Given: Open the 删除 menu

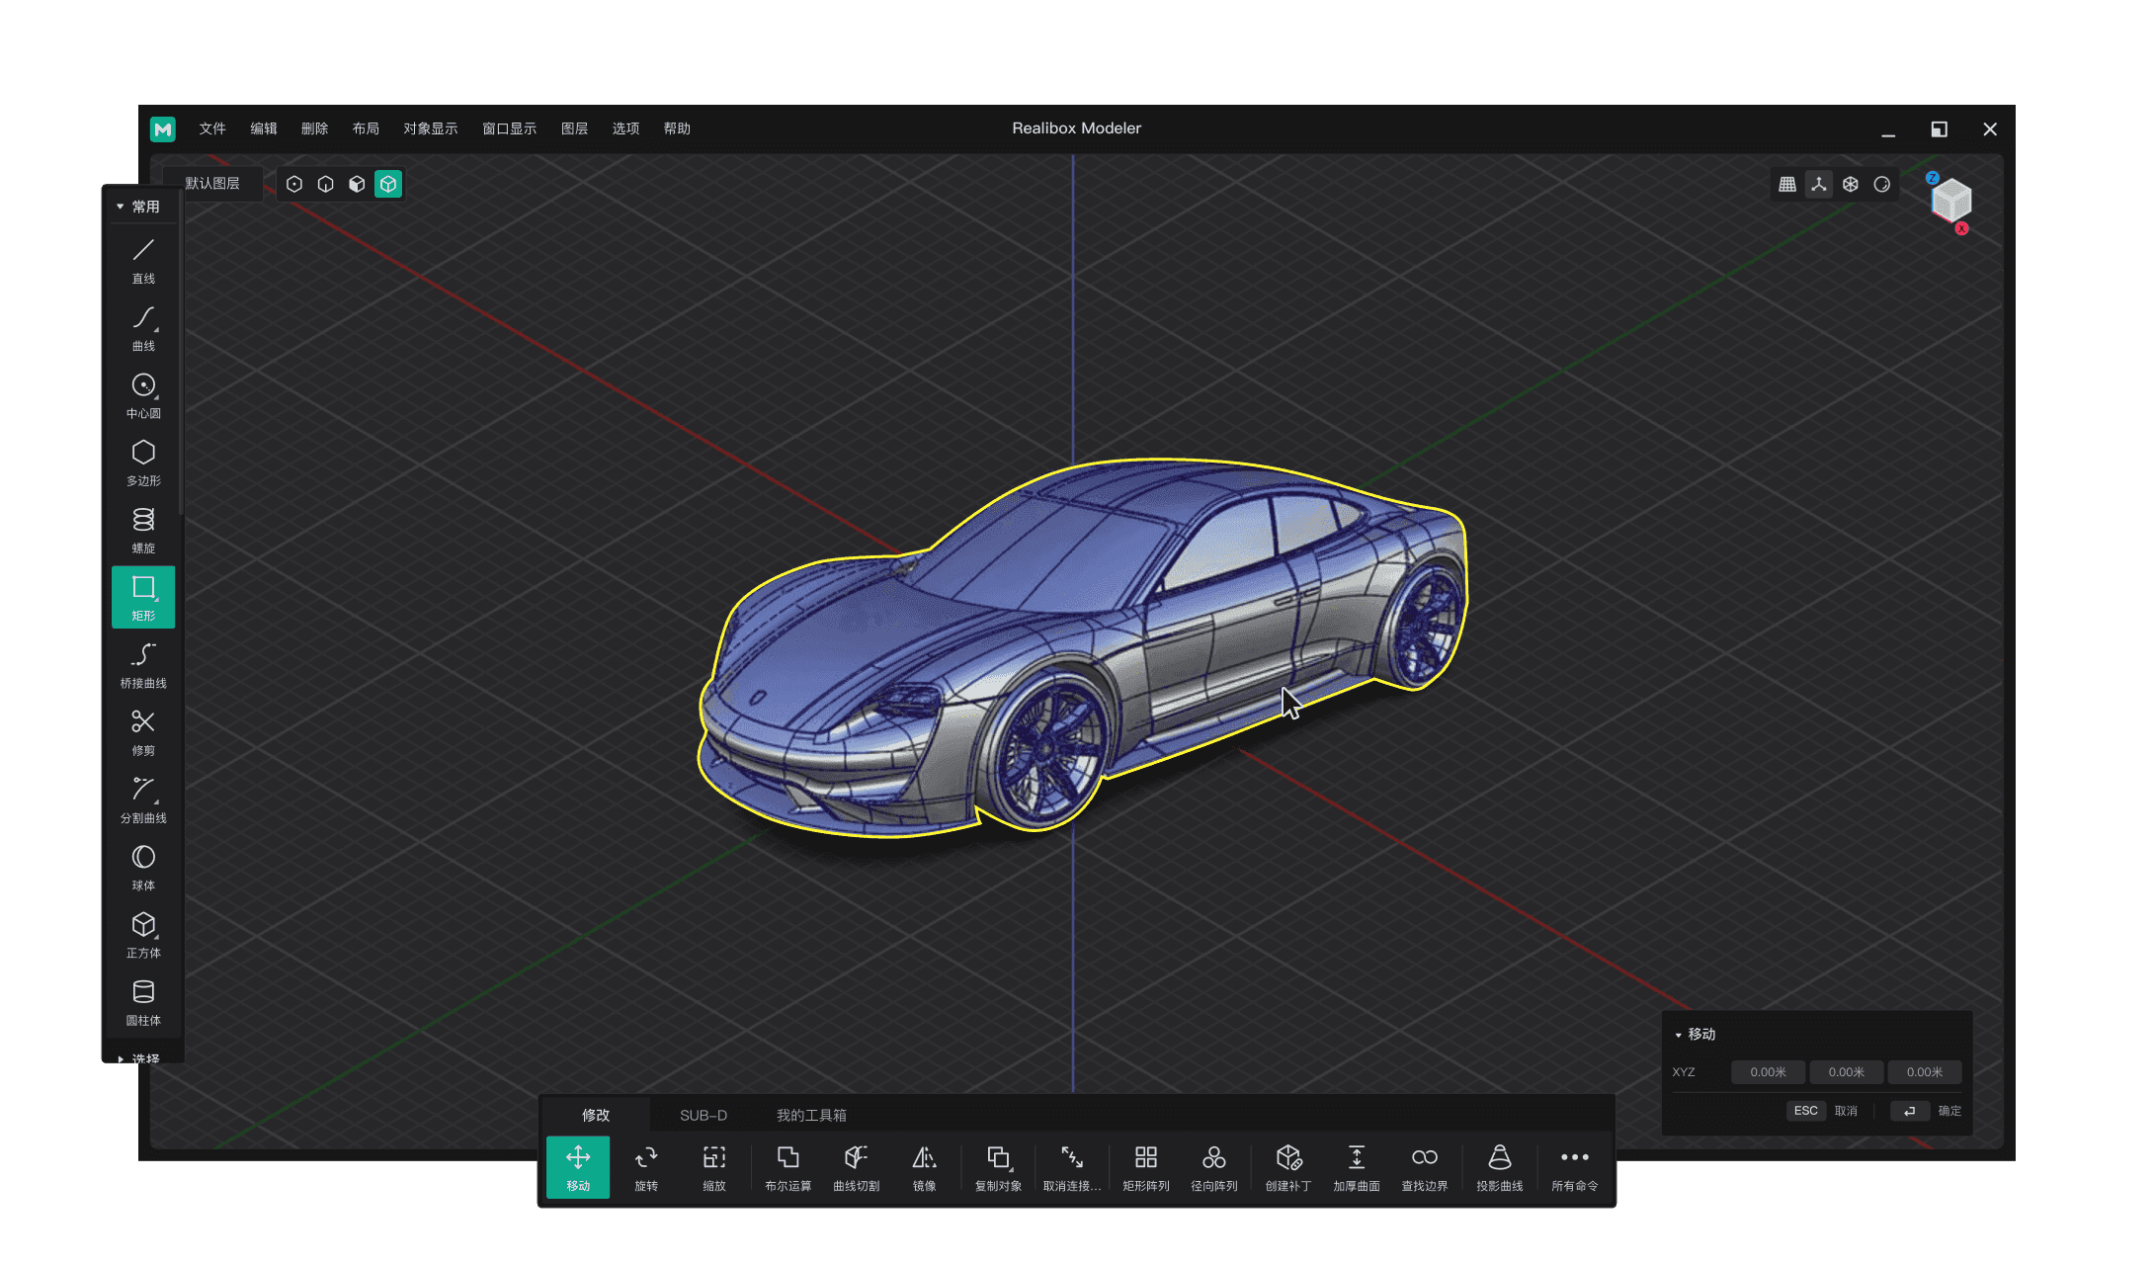Looking at the screenshot, I should click(315, 128).
